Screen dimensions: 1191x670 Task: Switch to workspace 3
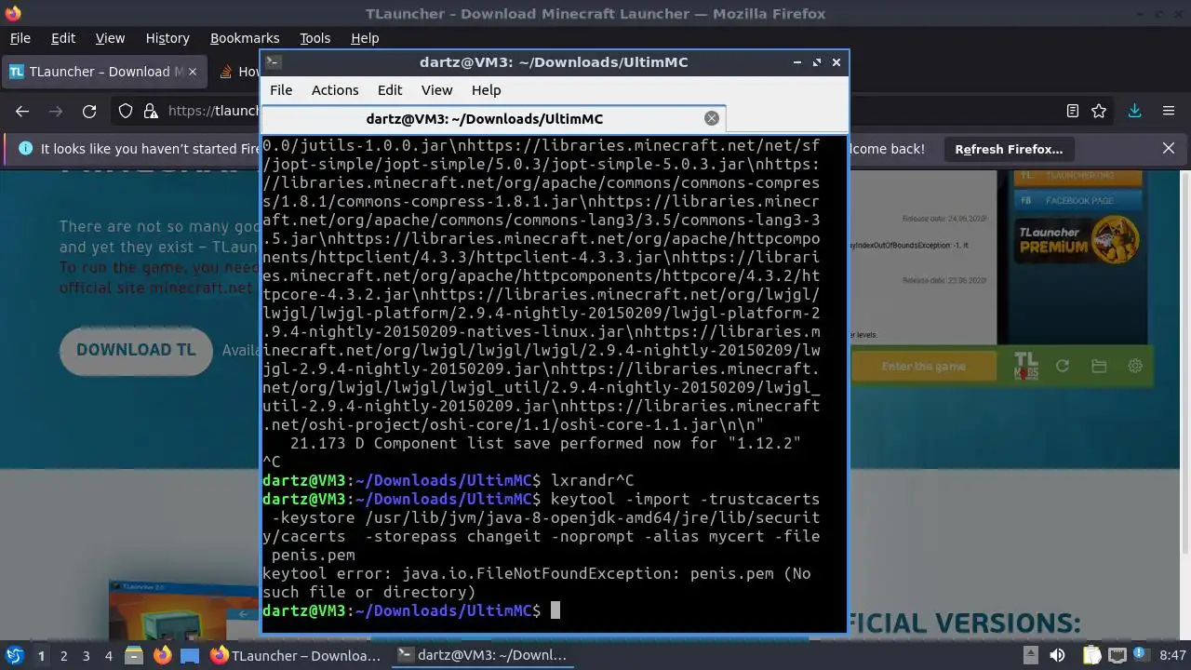coord(86,656)
